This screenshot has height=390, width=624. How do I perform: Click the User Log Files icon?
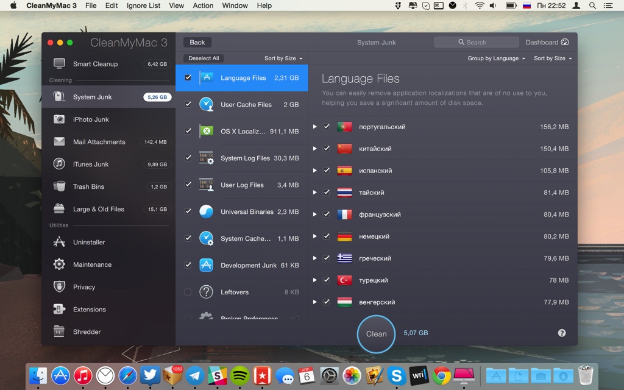pyautogui.click(x=206, y=185)
